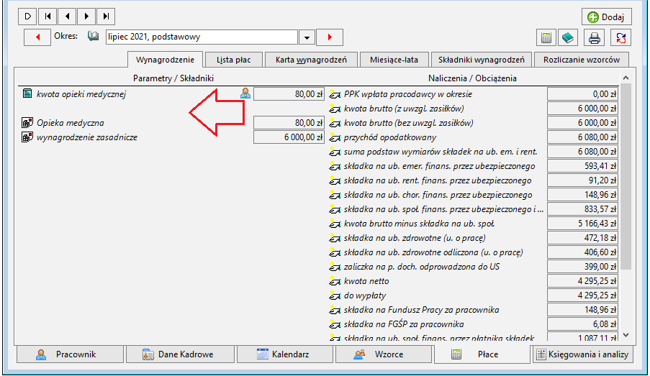Click the Naliczenia / Obciążenia column header

472,78
